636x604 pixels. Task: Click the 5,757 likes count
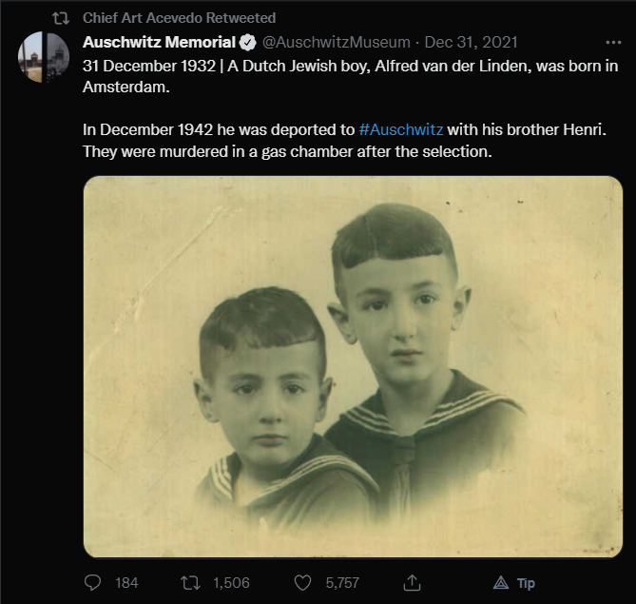click(342, 583)
